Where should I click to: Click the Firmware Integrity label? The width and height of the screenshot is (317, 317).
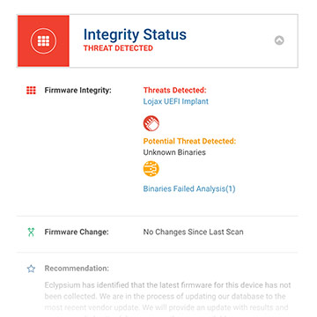(78, 90)
